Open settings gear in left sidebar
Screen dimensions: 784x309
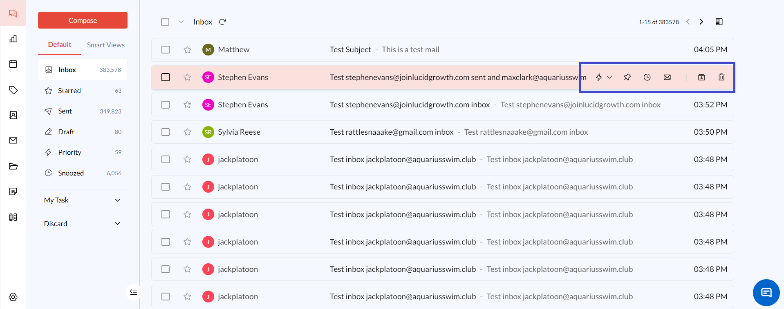pyautogui.click(x=13, y=297)
